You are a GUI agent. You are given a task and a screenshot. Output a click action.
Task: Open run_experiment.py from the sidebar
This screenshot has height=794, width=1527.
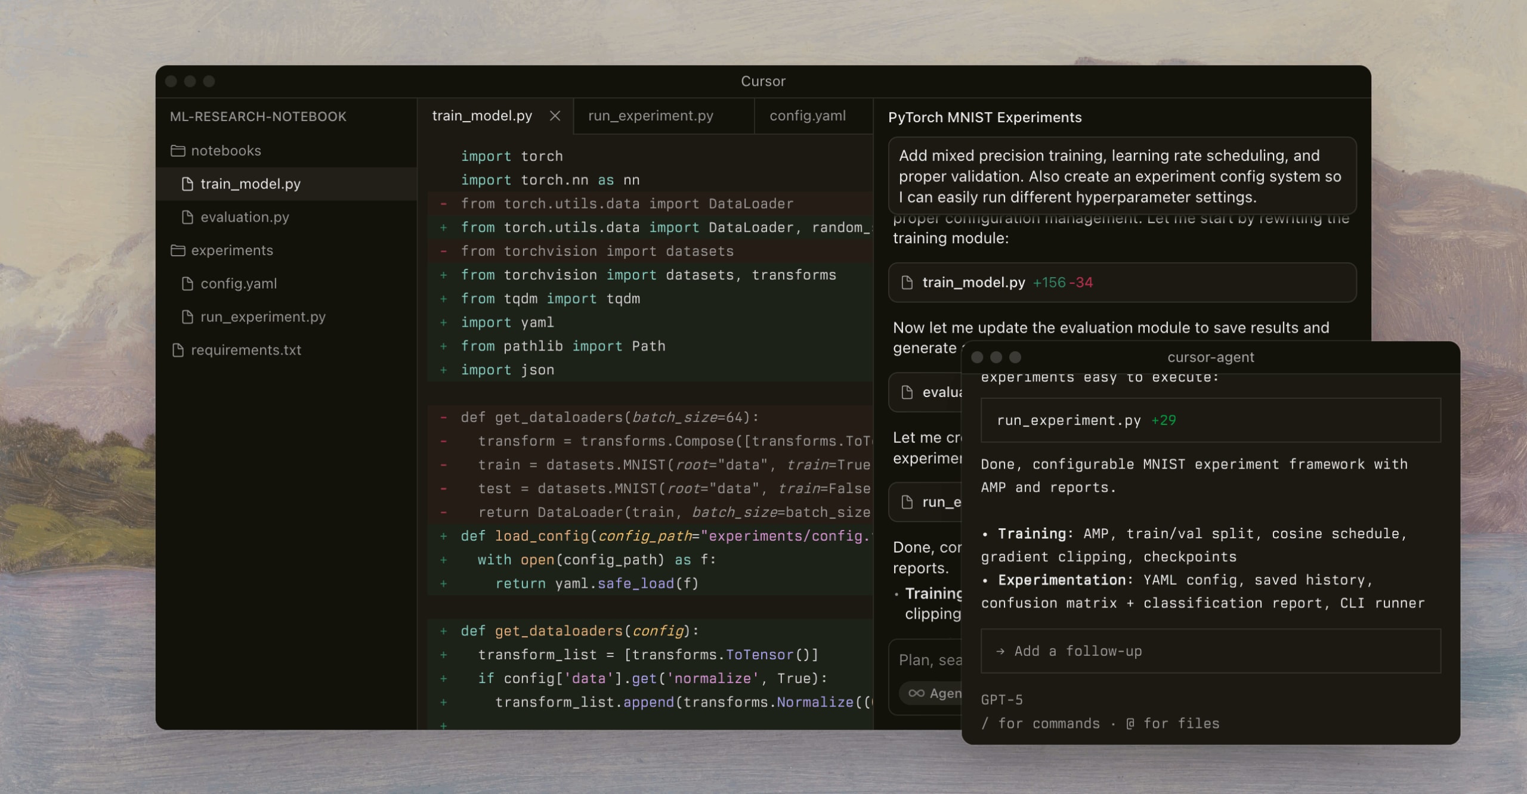[262, 317]
